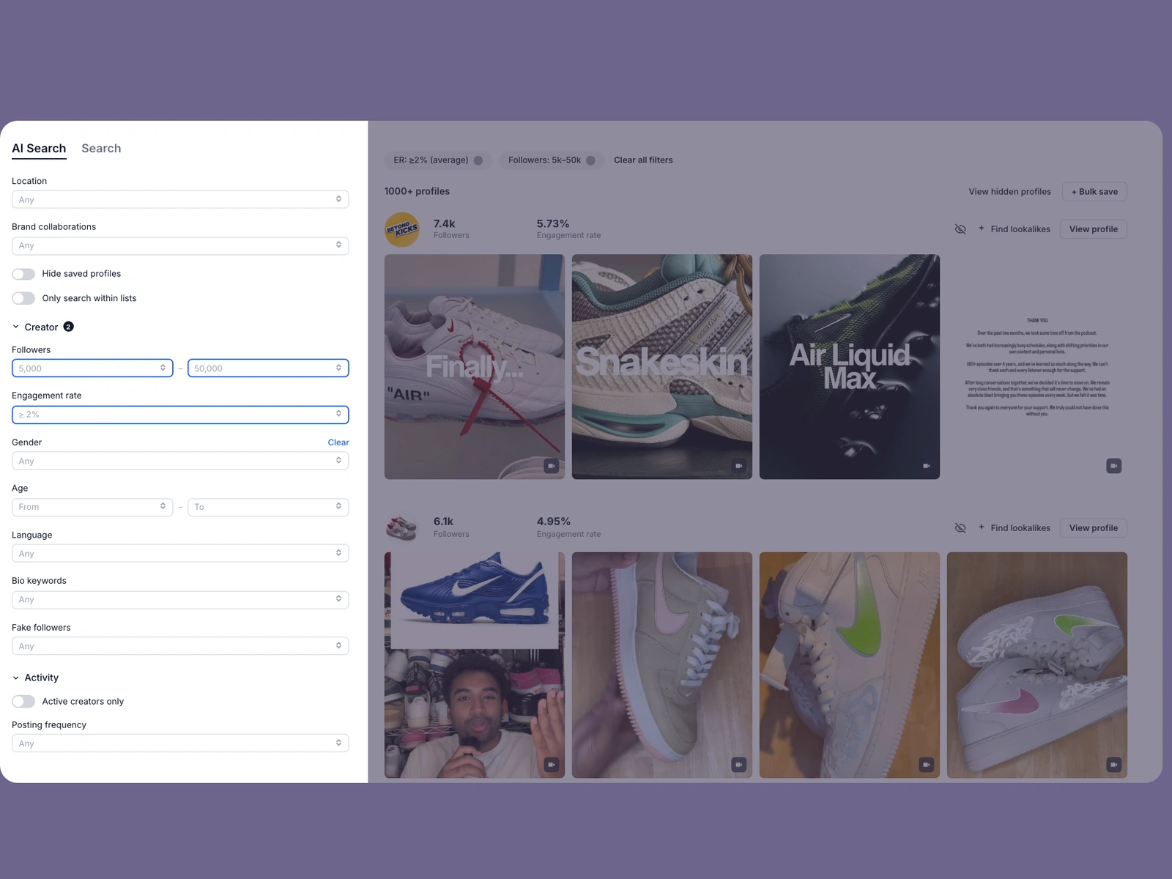Viewport: 1172px width, 879px height.
Task: Click video icon on Air Liquid Max post
Action: [926, 466]
